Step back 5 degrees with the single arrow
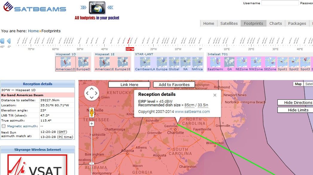The height and width of the screenshot is (175, 313). 9,41
